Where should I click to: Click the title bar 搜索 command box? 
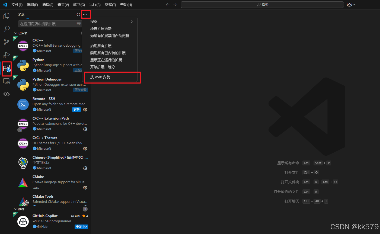tap(262, 5)
